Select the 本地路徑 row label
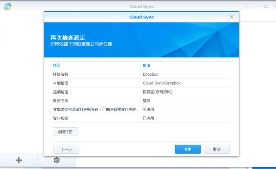 [x=61, y=83]
